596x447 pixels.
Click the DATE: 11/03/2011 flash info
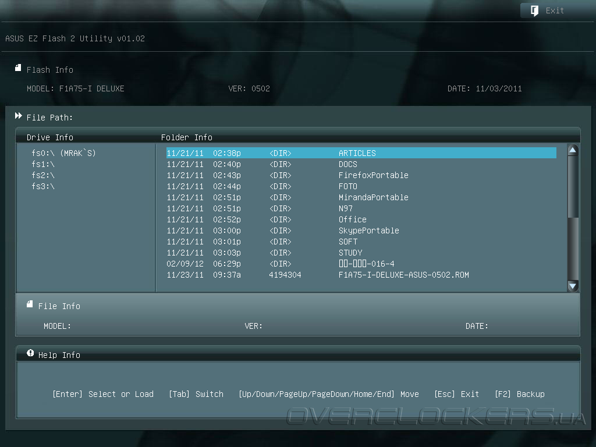point(485,88)
